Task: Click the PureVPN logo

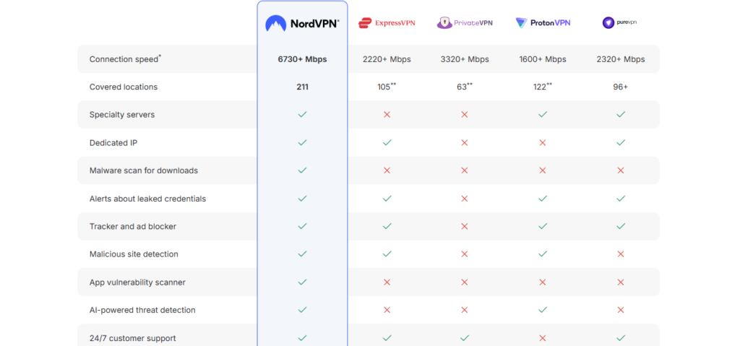Action: pyautogui.click(x=620, y=23)
